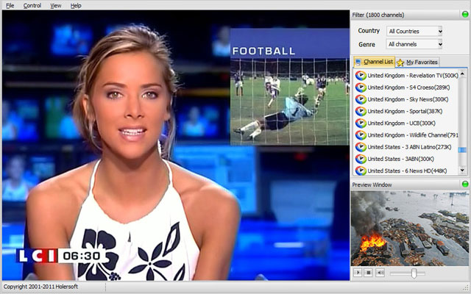Viewport: 471px width, 294px height.
Task: Toggle the green Filter panel indicator
Action: pyautogui.click(x=464, y=15)
